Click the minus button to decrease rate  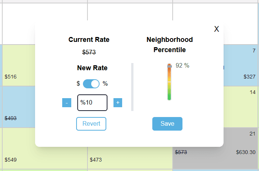67,103
